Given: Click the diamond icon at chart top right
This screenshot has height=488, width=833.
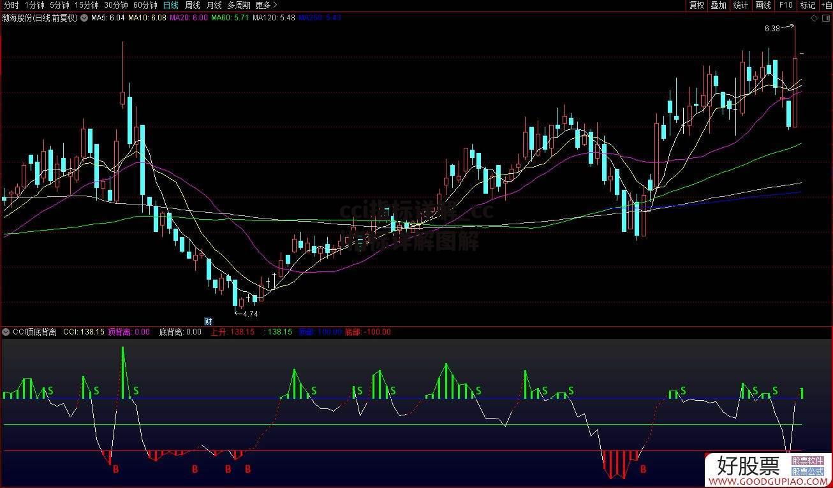Looking at the screenshot, I should (815, 18).
